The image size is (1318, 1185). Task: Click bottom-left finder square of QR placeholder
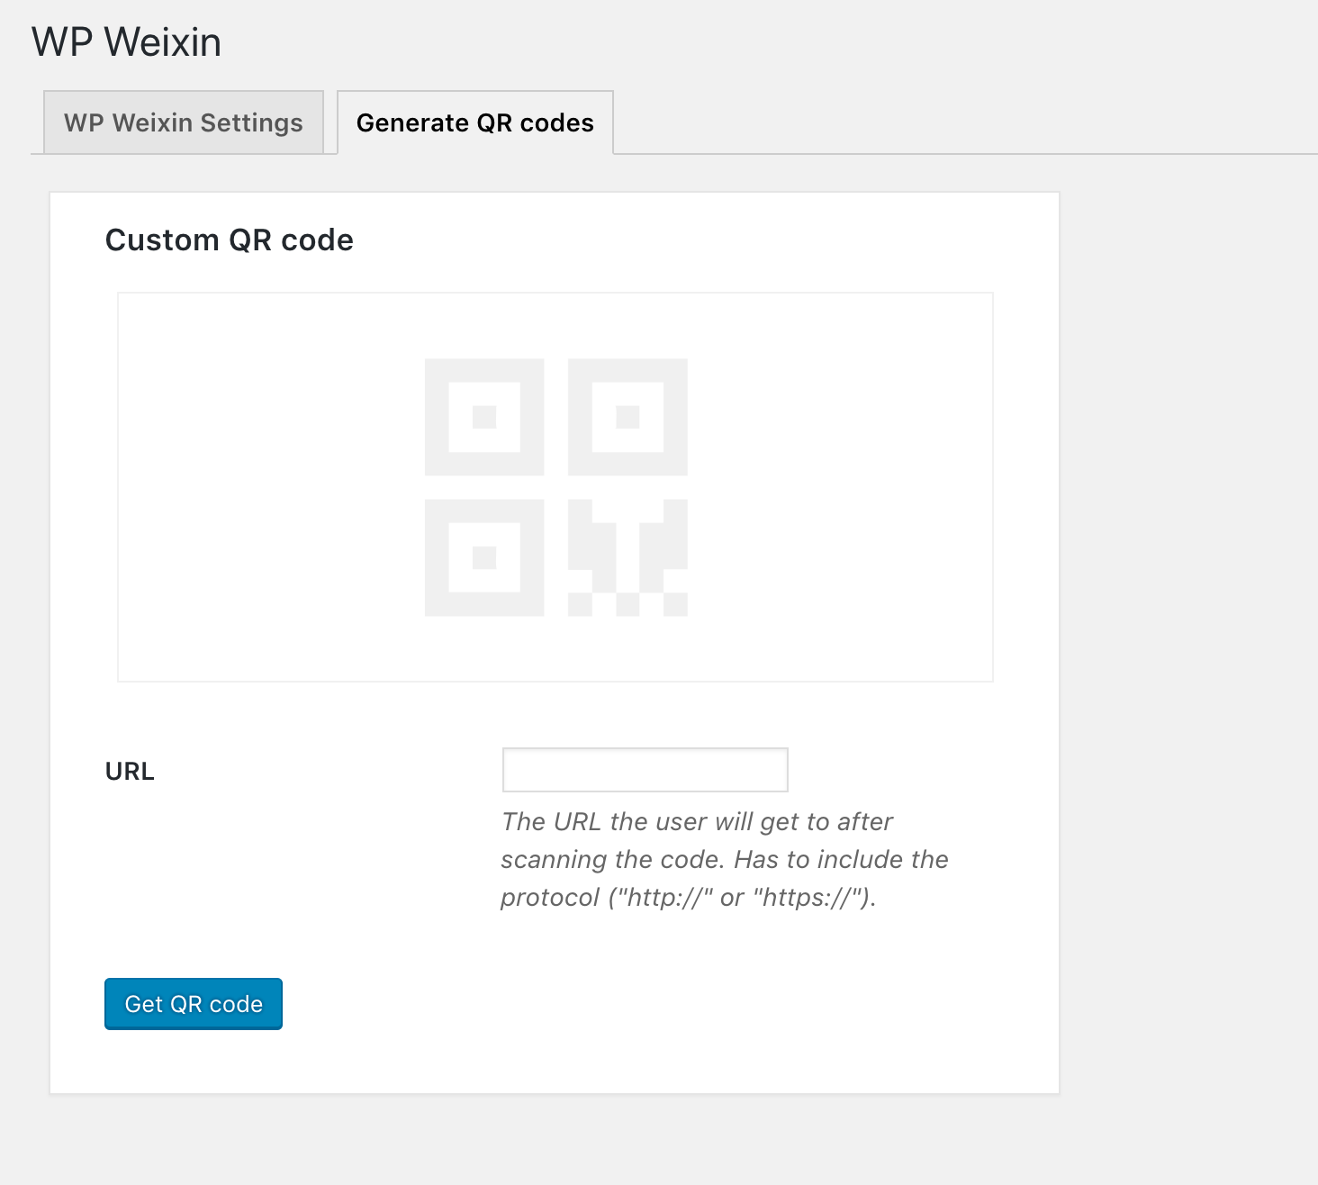(484, 557)
